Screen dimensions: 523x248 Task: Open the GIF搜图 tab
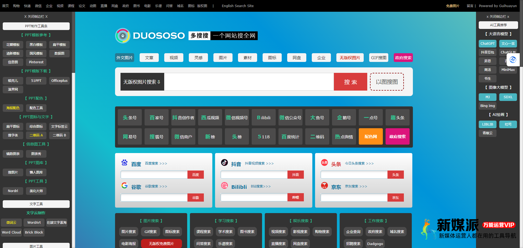(x=379, y=58)
